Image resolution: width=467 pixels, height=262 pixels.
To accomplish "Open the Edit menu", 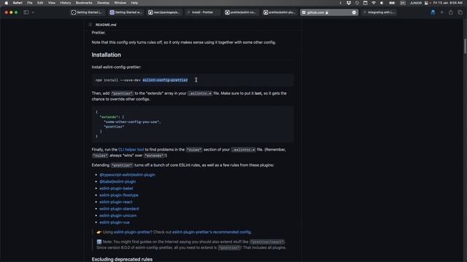I will point(40,3).
